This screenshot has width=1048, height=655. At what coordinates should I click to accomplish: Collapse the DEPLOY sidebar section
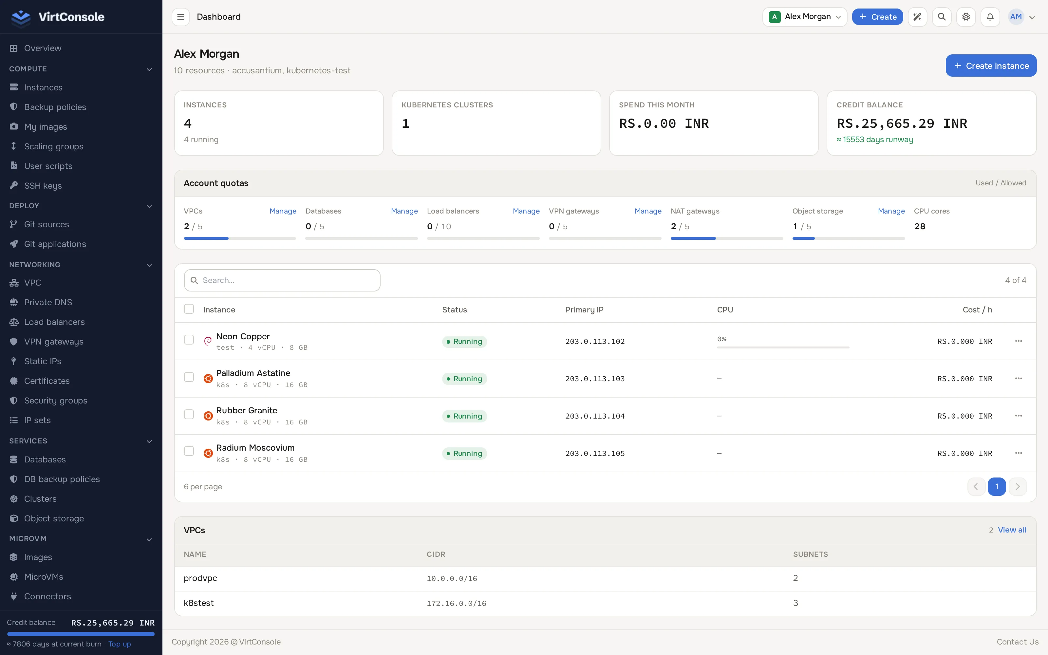[149, 206]
